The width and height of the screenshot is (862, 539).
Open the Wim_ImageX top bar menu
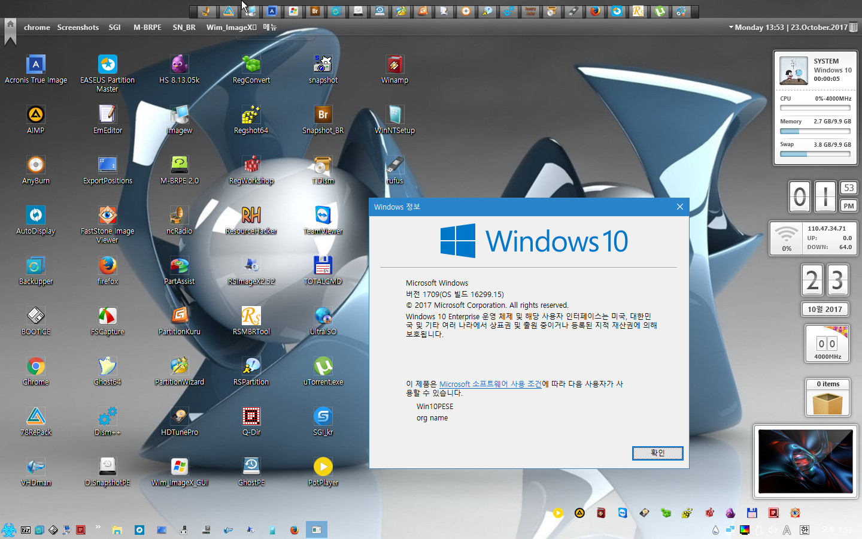[x=231, y=28]
